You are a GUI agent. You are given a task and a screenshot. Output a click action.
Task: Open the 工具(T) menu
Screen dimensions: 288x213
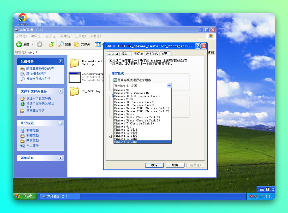click(81, 36)
